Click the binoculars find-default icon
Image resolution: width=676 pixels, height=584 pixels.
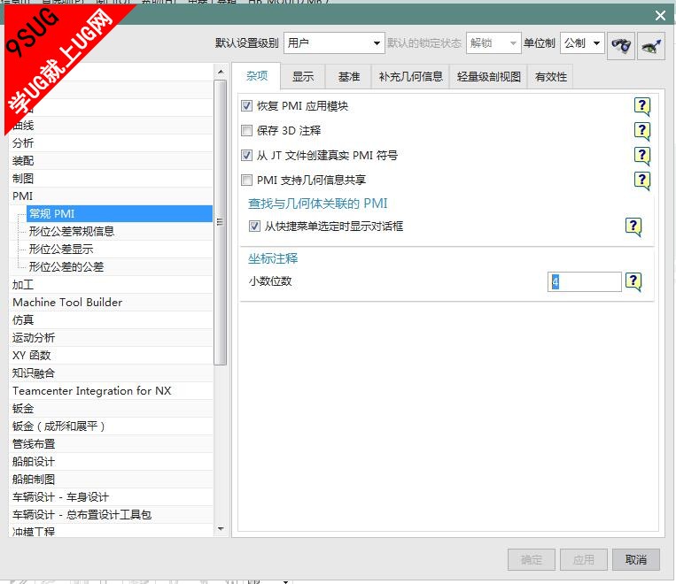coord(620,45)
